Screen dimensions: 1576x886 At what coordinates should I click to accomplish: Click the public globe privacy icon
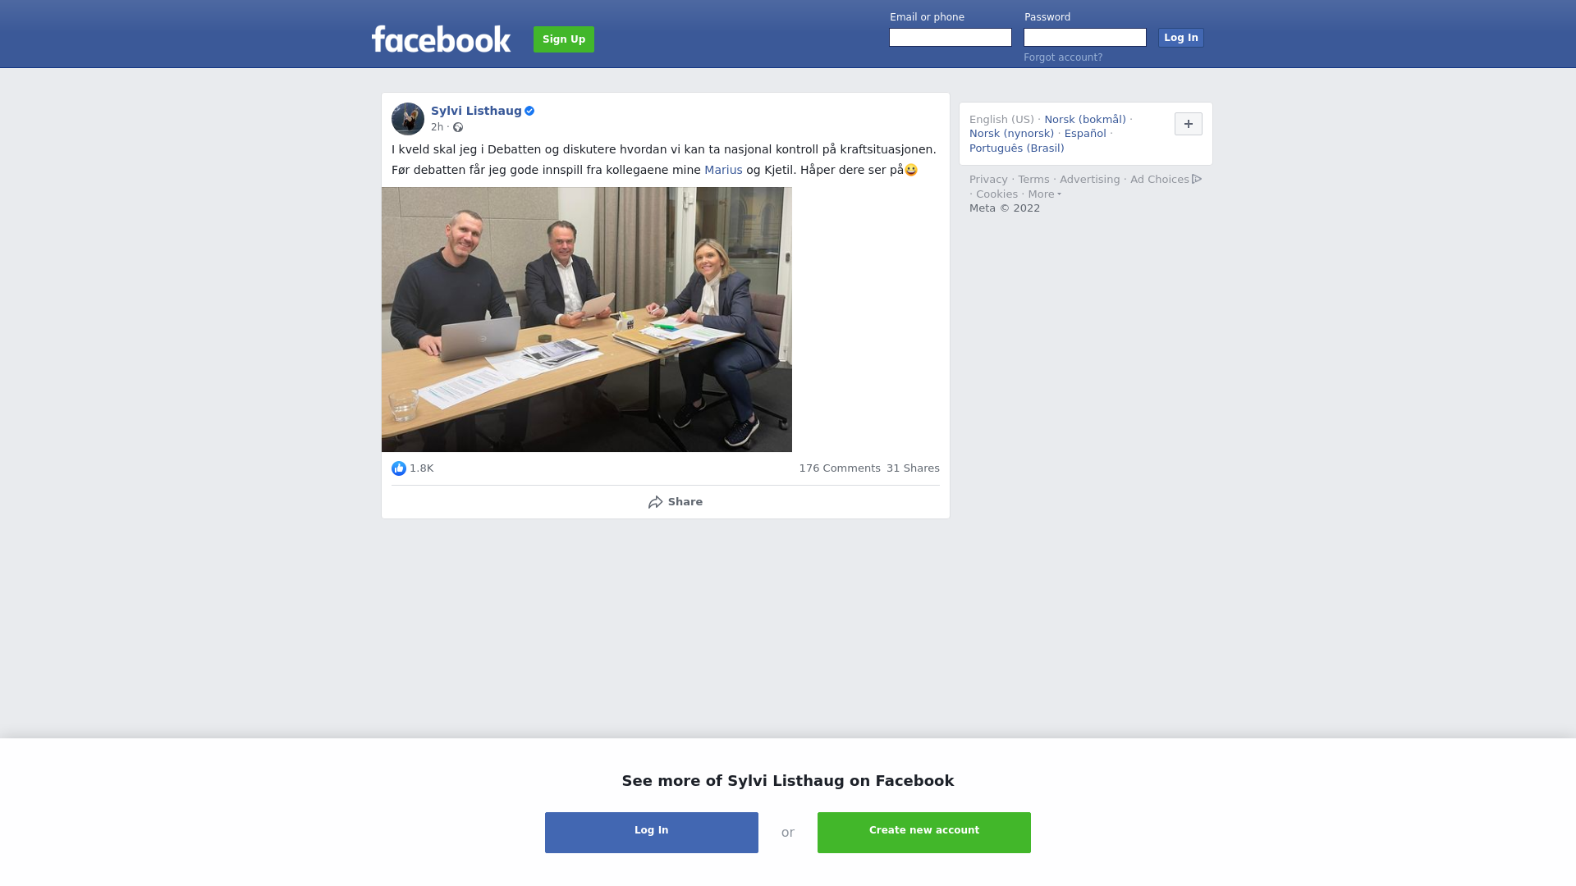click(x=458, y=127)
